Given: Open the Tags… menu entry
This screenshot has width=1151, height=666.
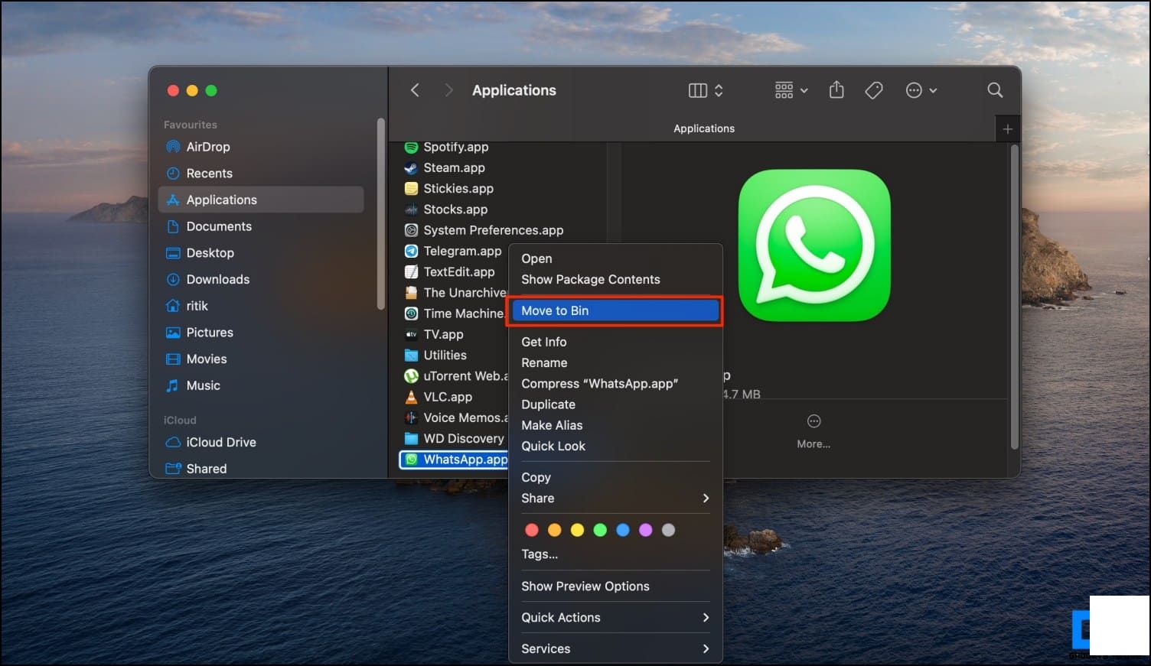Looking at the screenshot, I should coord(615,554).
